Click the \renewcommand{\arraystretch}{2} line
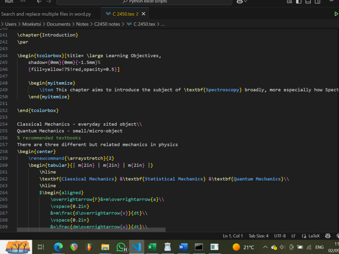This screenshot has width=339, height=254. coord(71,158)
